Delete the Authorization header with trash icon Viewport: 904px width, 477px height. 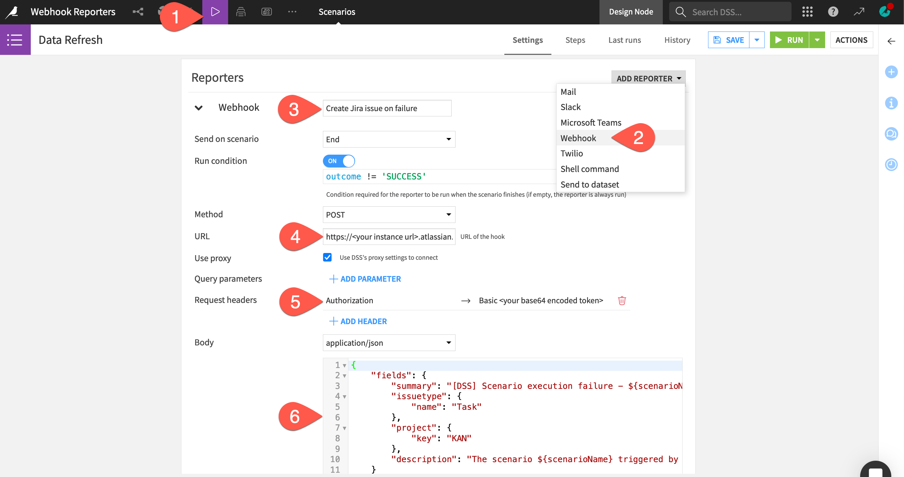pos(622,301)
